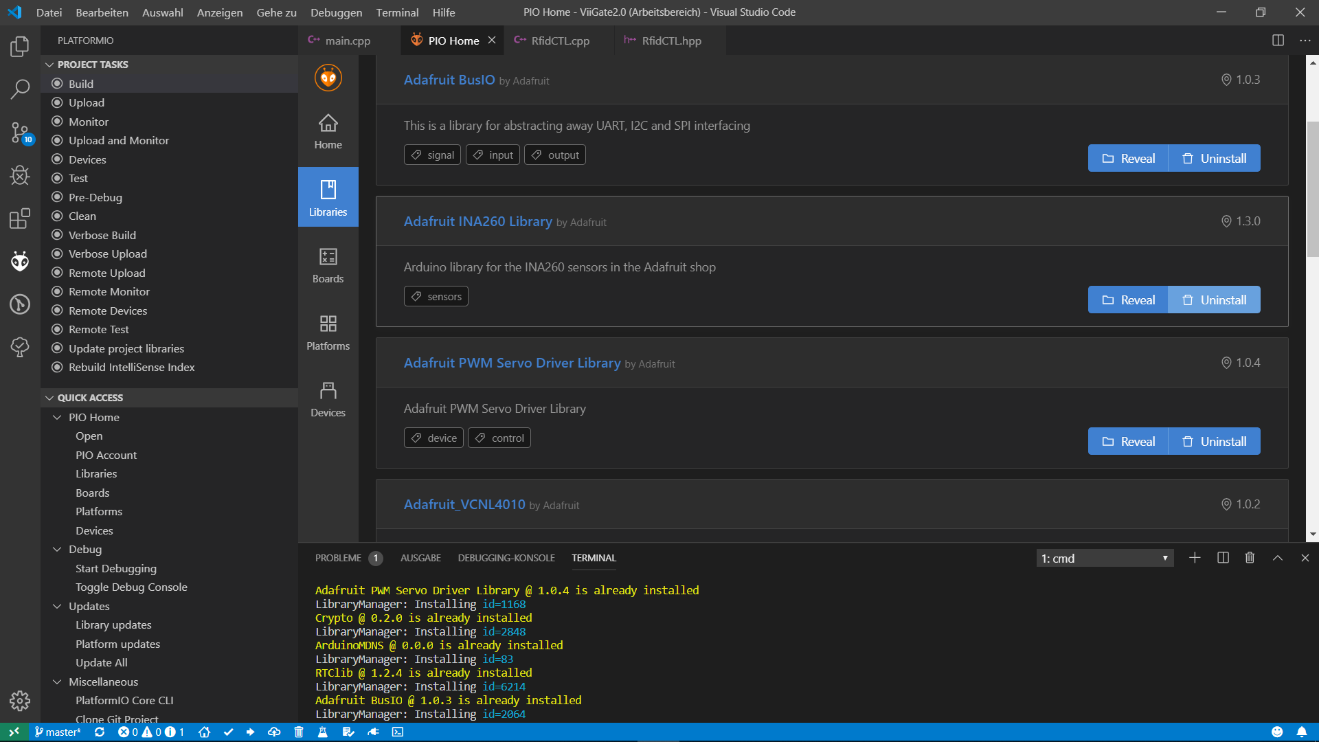Reveal the Adafruit BusIO library folder
1319x742 pixels.
click(1127, 158)
